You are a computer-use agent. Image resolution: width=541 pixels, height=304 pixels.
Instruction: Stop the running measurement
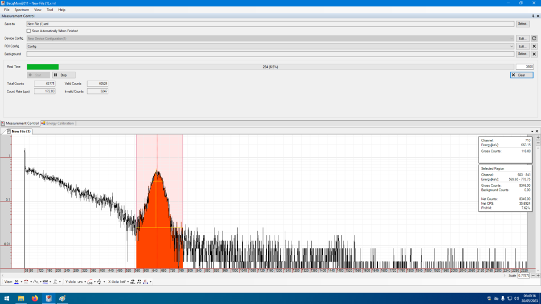(64, 75)
